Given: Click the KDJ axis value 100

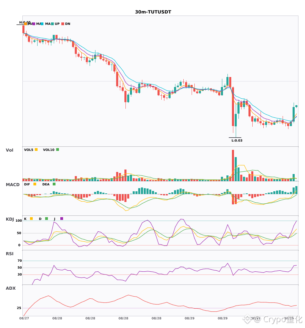Looking at the screenshot, I should (19, 221).
